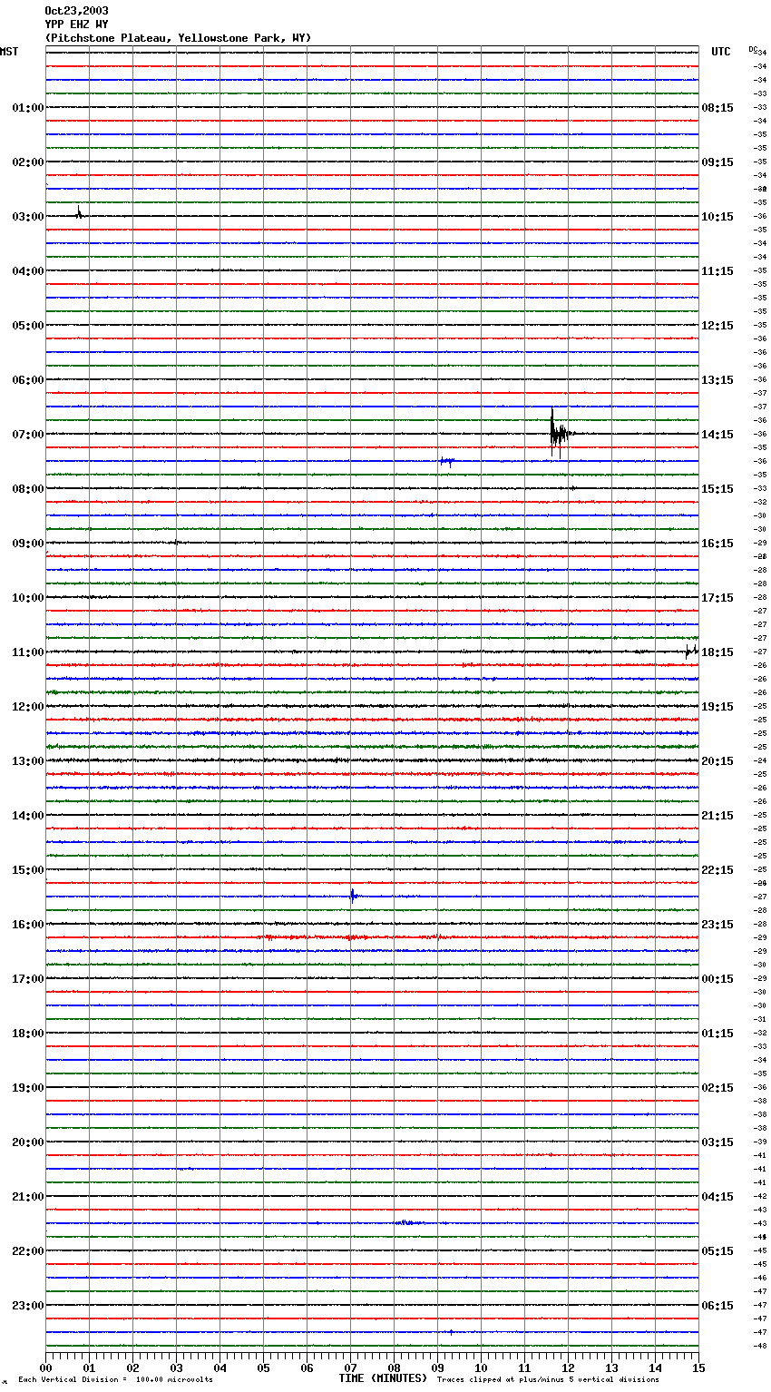This screenshot has height=1392, width=771.
Task: Select the 02:00 MST time label
Action: [28, 162]
